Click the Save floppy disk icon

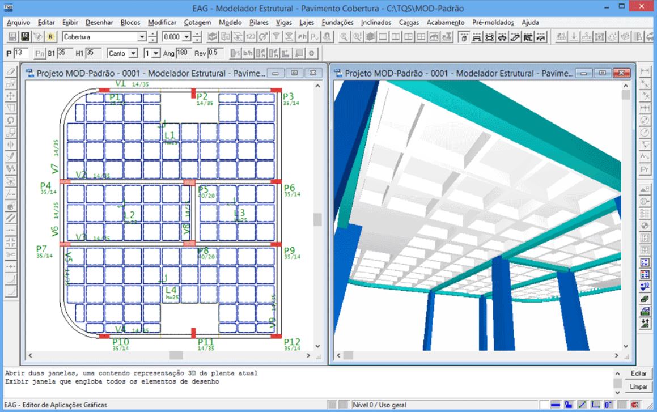[12, 37]
